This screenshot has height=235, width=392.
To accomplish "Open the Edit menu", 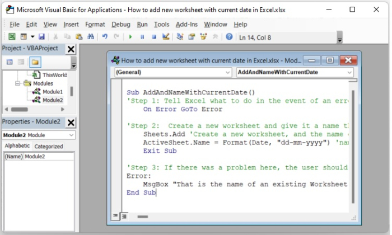I will [31, 25].
